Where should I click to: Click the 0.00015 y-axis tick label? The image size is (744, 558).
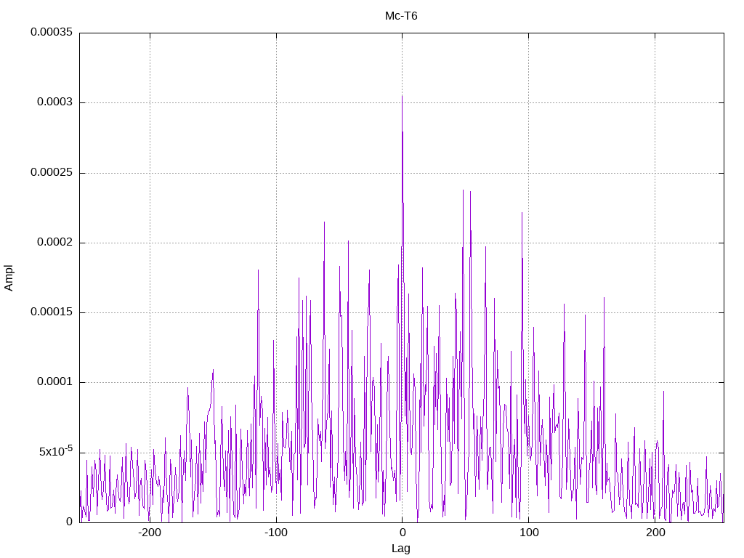tap(52, 312)
